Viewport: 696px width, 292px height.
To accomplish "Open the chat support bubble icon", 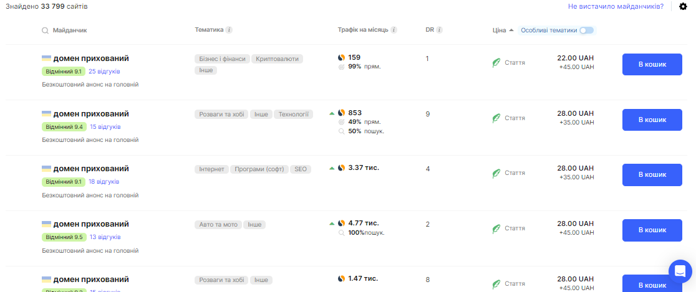I will pyautogui.click(x=680, y=271).
